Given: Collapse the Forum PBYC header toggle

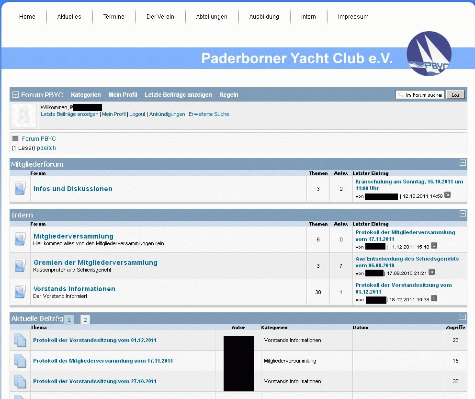Looking at the screenshot, I should [x=16, y=95].
